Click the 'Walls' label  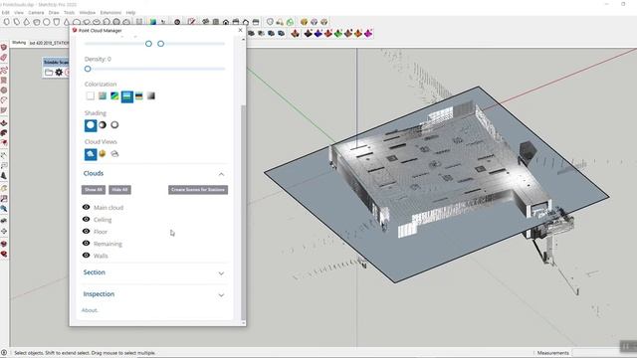click(x=101, y=256)
